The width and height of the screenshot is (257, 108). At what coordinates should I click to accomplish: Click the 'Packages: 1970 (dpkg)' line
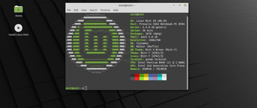pos(146,34)
